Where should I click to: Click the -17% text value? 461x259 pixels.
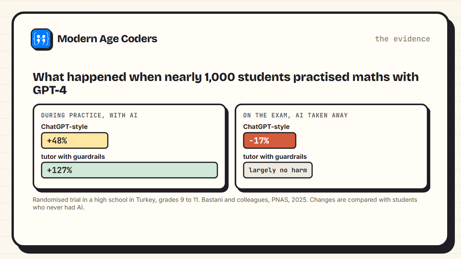(259, 141)
